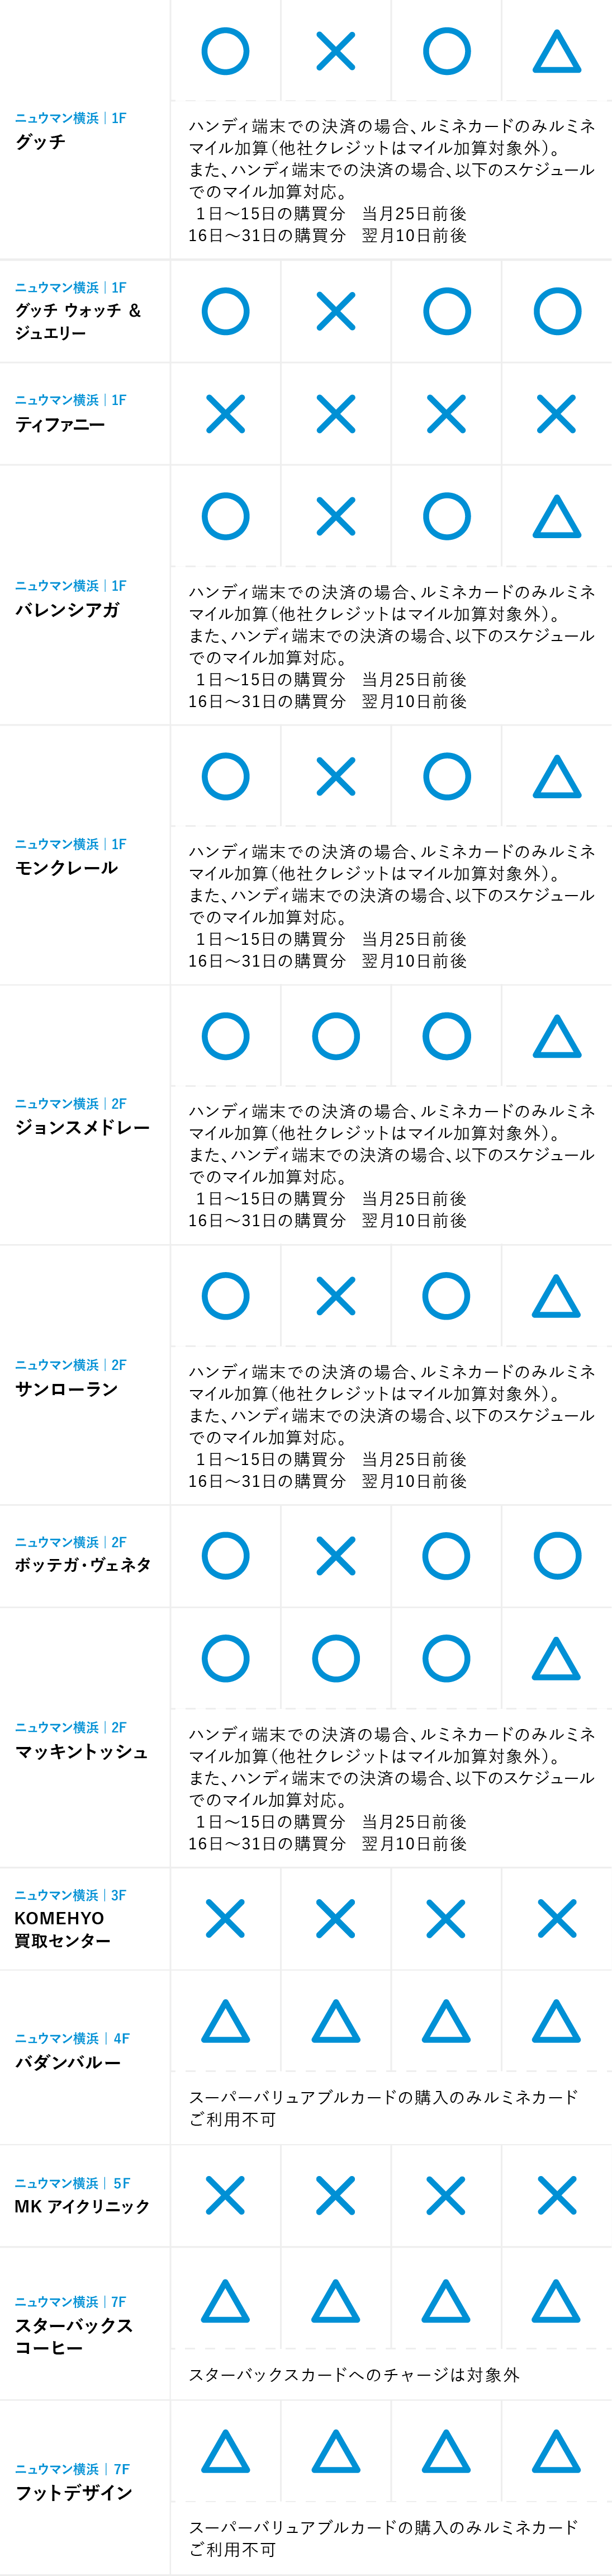The width and height of the screenshot is (612, 2576).
Task: Click the cross icon in the グッチ row
Action: 335,52
